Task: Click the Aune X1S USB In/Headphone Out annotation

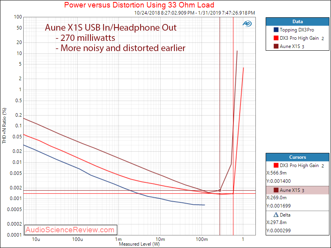Action: point(111,28)
